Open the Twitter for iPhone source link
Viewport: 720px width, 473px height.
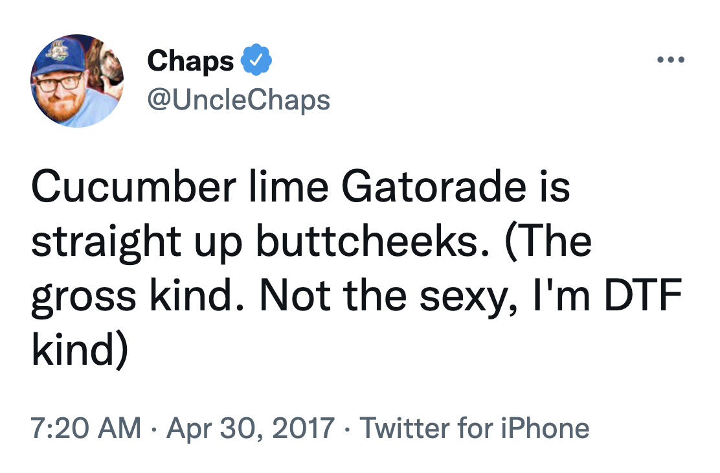pyautogui.click(x=475, y=428)
